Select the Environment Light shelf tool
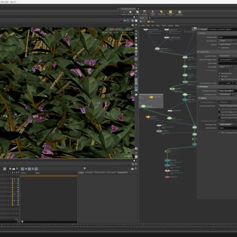This screenshot has height=237, width=237. point(170,13)
